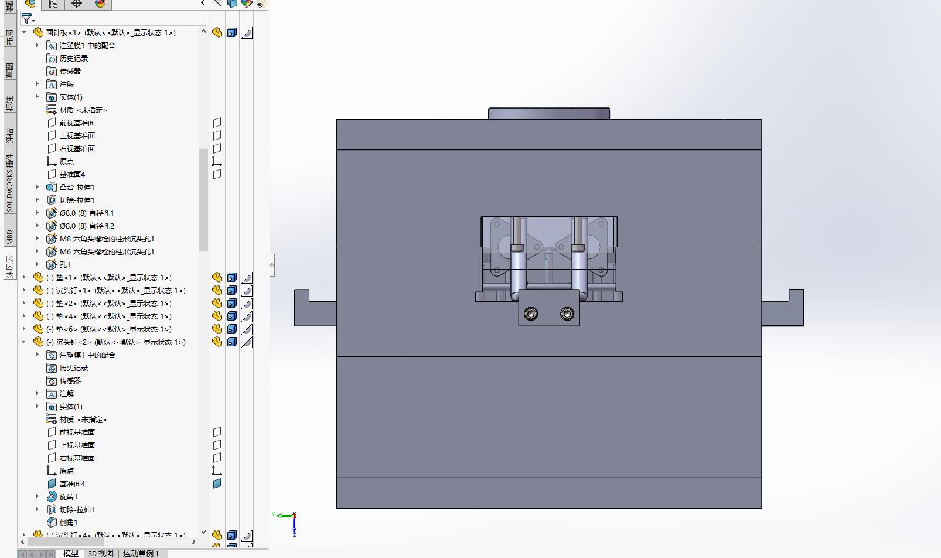
Task: Click the filter funnel icon in the tree
Action: point(27,19)
